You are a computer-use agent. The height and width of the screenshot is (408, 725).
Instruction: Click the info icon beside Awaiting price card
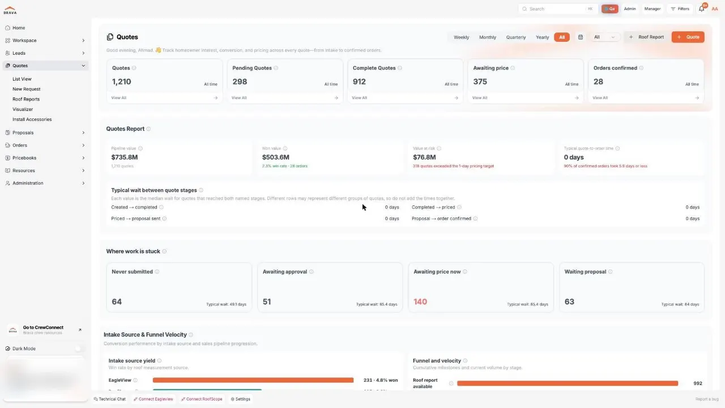click(513, 68)
